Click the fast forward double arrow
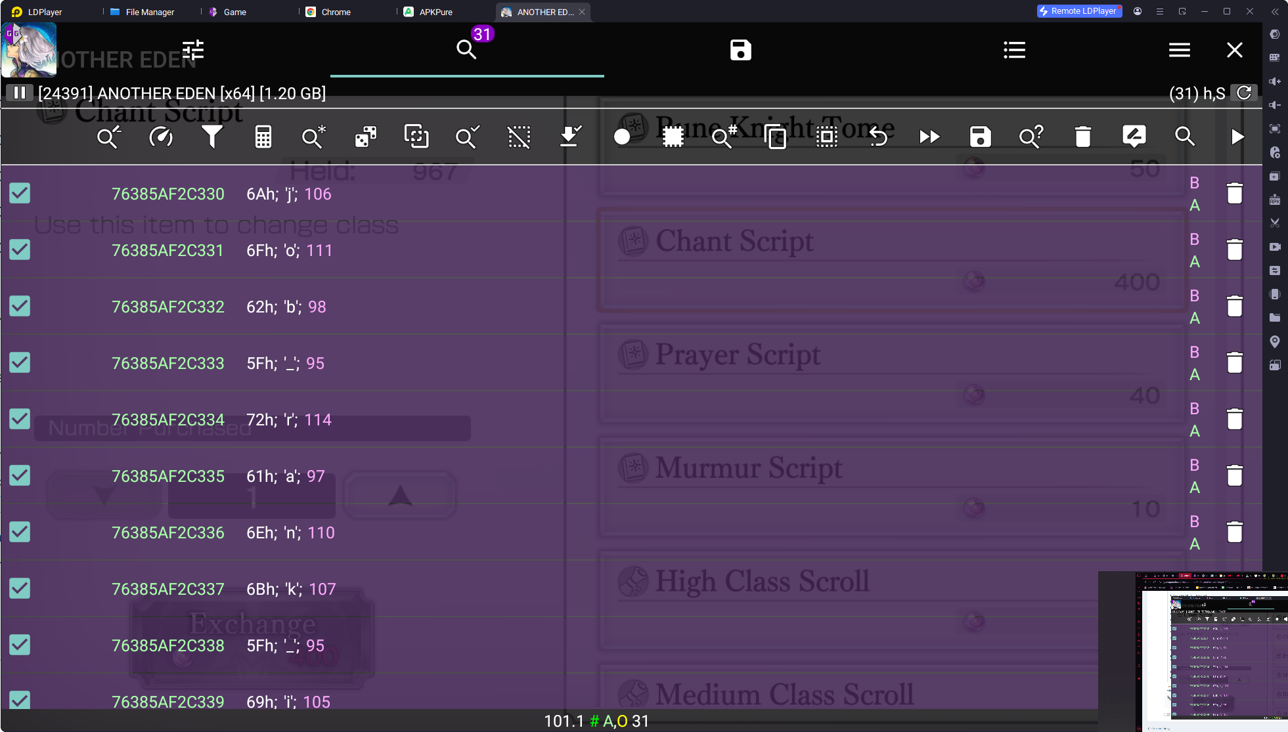 pyautogui.click(x=929, y=137)
